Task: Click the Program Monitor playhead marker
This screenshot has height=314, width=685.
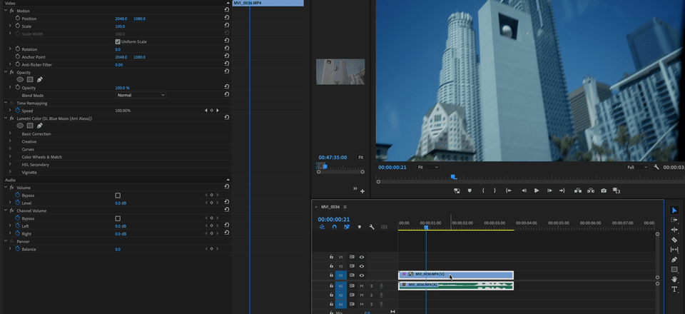Action: [454, 177]
